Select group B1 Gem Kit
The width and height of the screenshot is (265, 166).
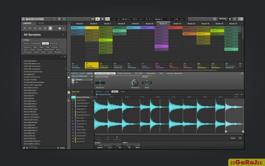(92, 65)
